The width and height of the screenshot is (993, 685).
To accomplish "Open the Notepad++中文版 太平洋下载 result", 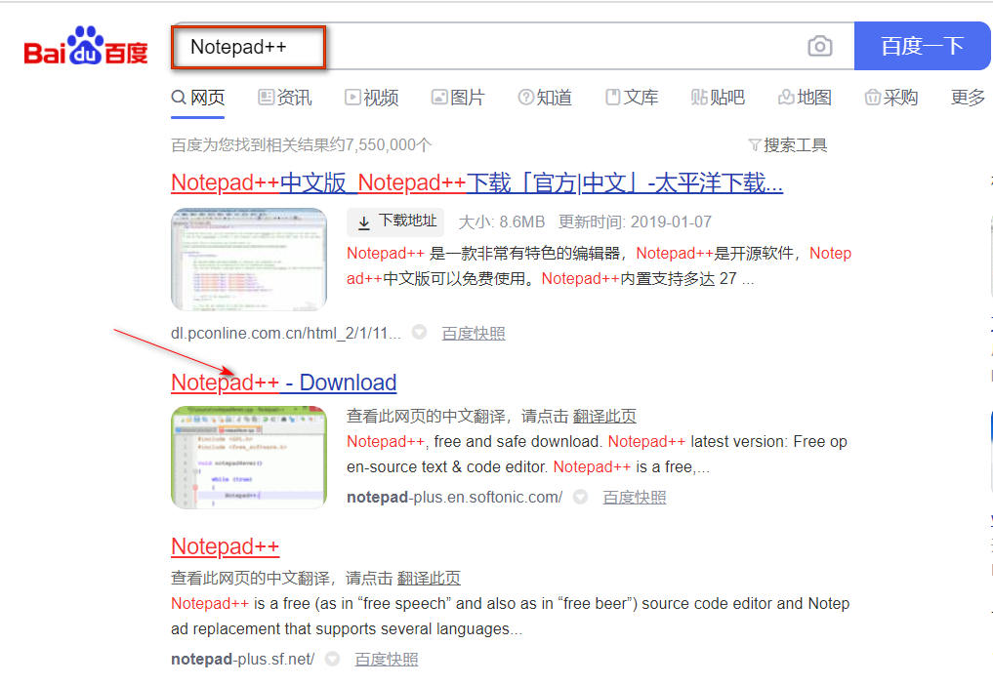I will 476,183.
